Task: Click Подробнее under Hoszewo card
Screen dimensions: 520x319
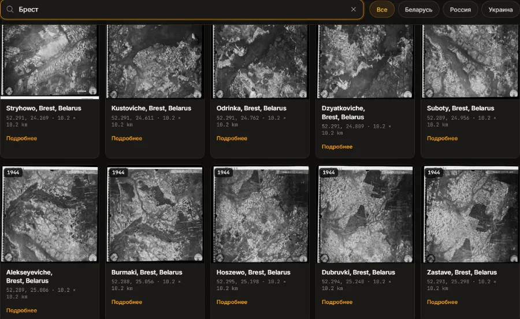Action: pos(232,302)
